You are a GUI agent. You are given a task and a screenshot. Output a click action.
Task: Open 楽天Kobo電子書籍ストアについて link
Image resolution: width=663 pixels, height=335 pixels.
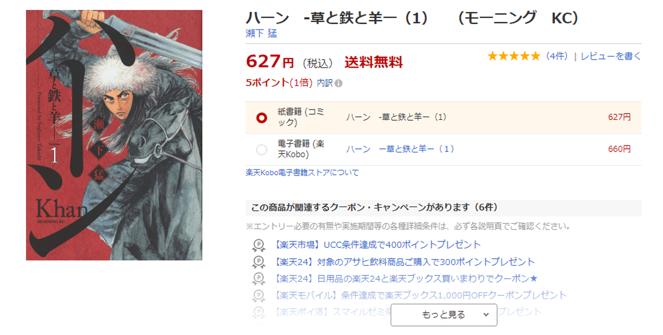coord(302,173)
